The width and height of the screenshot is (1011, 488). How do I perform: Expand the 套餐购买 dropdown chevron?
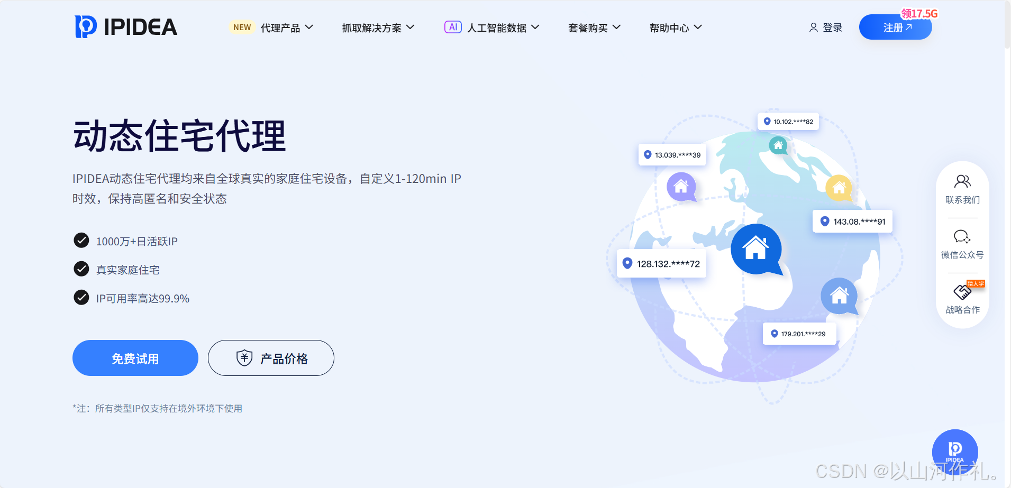point(616,27)
